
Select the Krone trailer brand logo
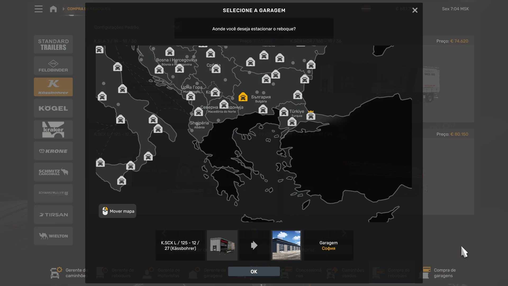(x=53, y=151)
